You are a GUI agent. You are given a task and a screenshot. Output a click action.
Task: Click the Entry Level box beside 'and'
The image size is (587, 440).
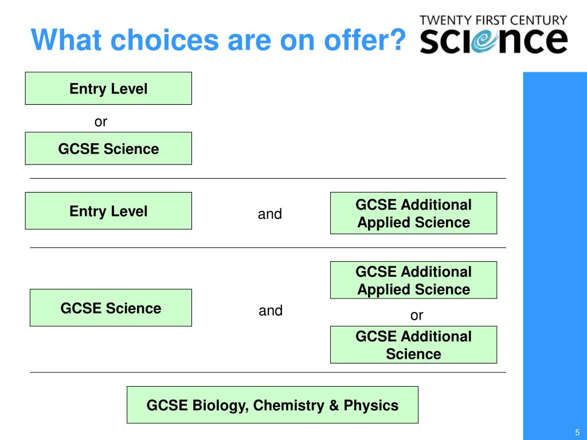(x=108, y=211)
